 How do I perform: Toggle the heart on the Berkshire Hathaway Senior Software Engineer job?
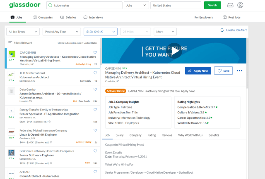pos(95,151)
